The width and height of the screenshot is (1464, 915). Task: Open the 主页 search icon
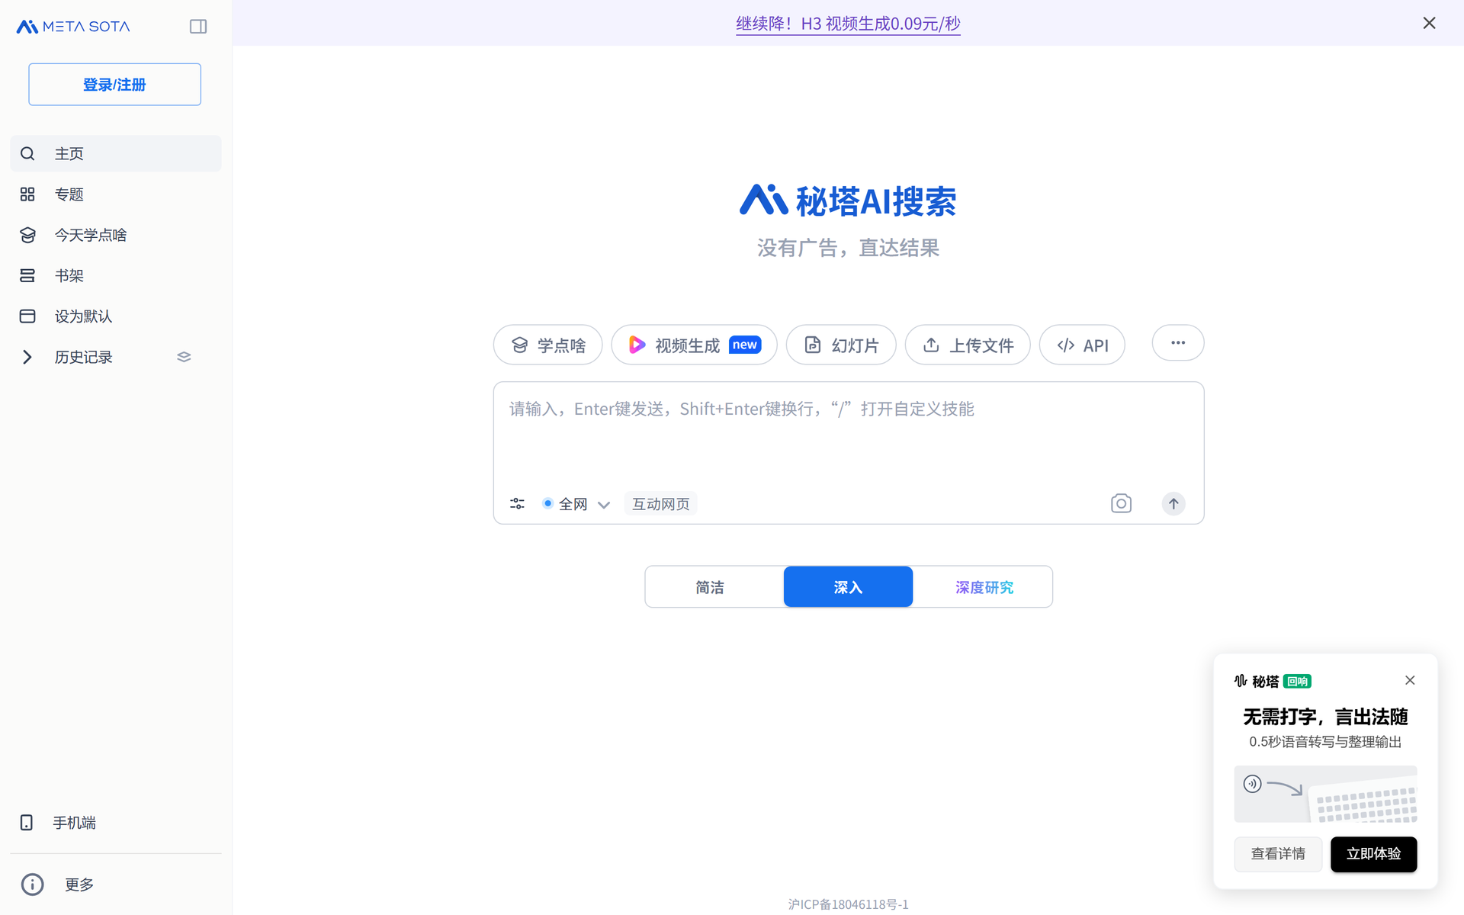click(x=27, y=154)
